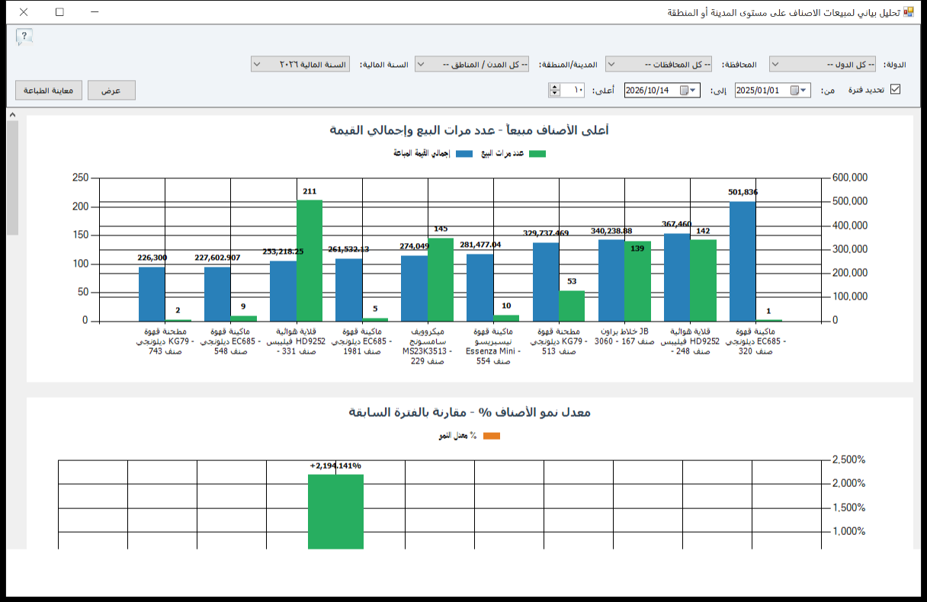927x602 pixels.
Task: Click the الدولة field label
Action: coord(895,65)
